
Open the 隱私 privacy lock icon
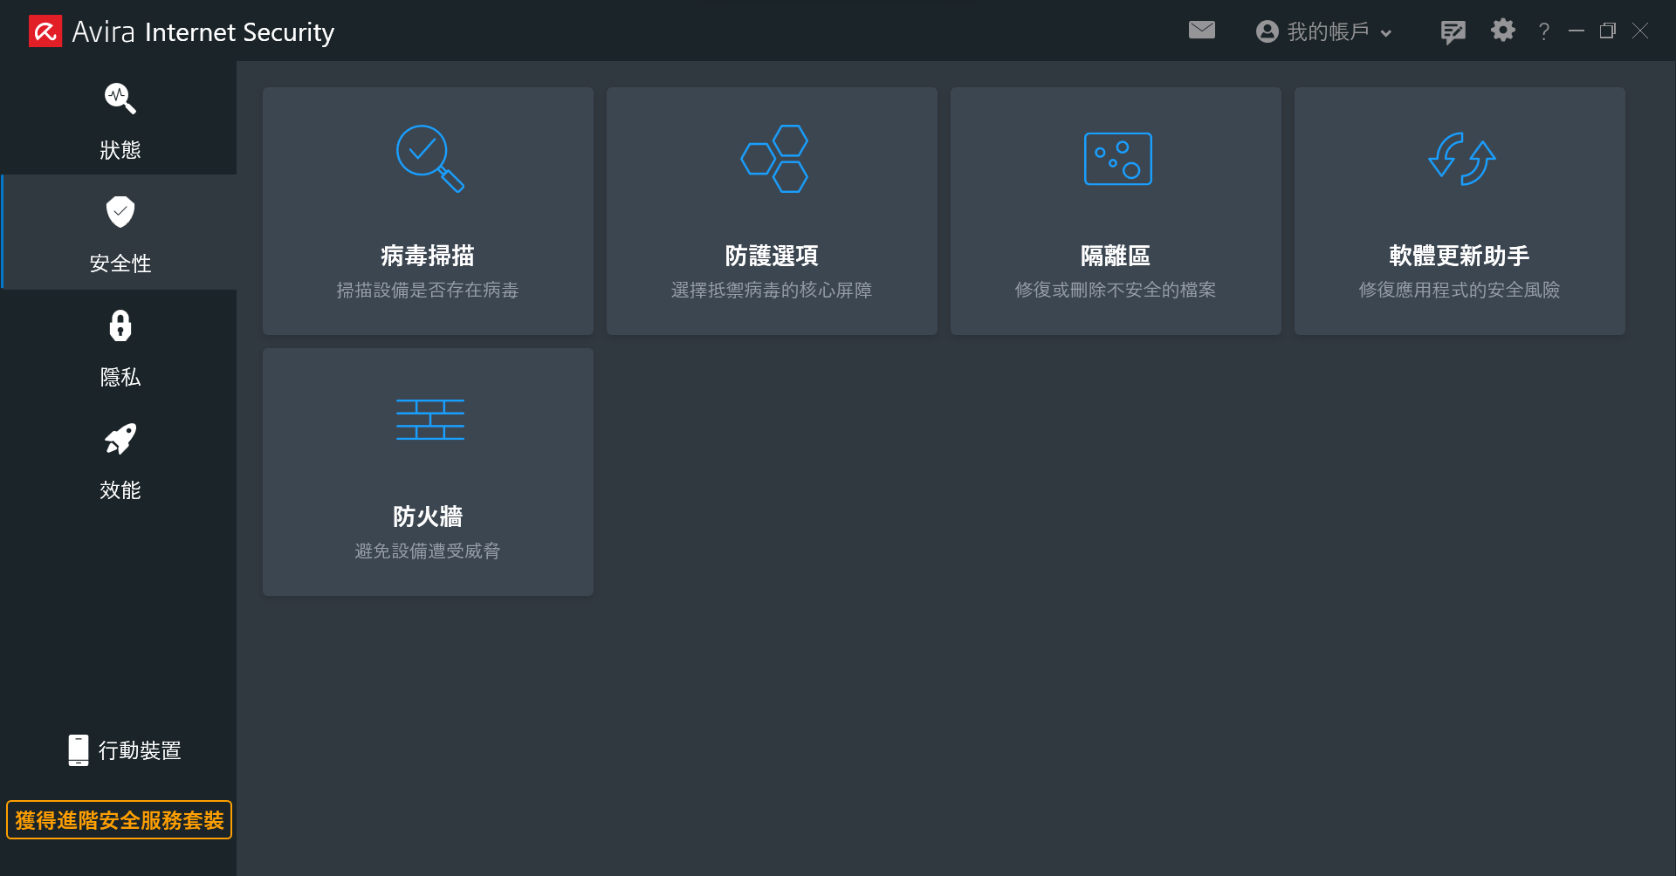pos(120,325)
